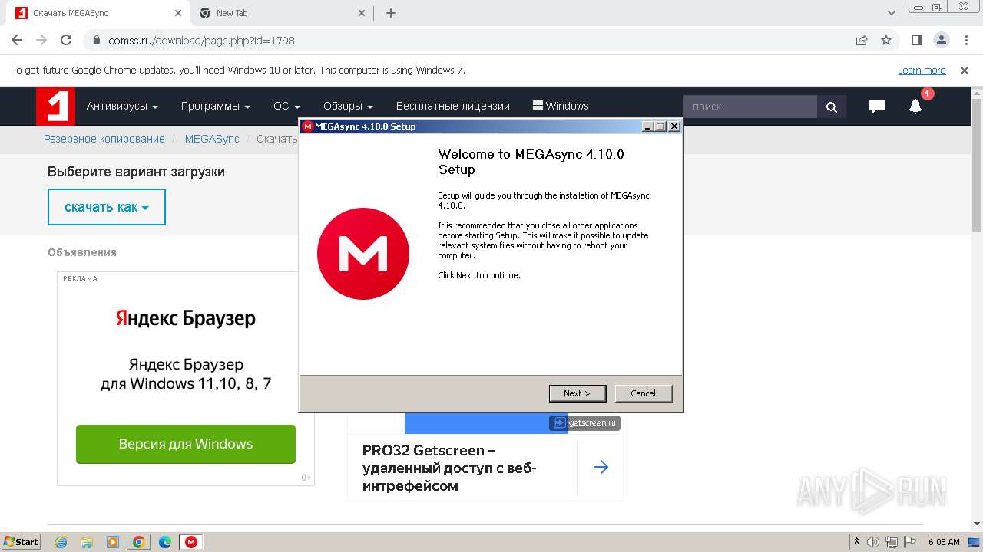Click getscreen.ru badge
This screenshot has height=552, width=983.
point(584,422)
